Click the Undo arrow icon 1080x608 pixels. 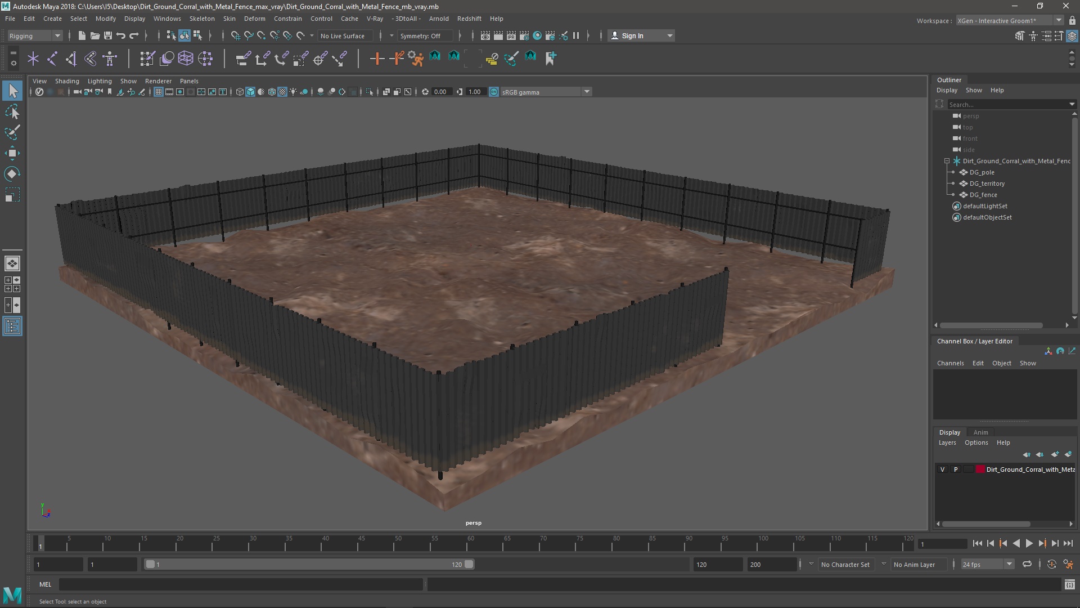[120, 35]
